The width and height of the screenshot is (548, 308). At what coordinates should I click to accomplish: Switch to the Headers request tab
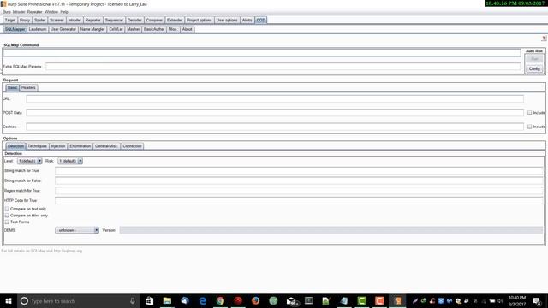[28, 87]
